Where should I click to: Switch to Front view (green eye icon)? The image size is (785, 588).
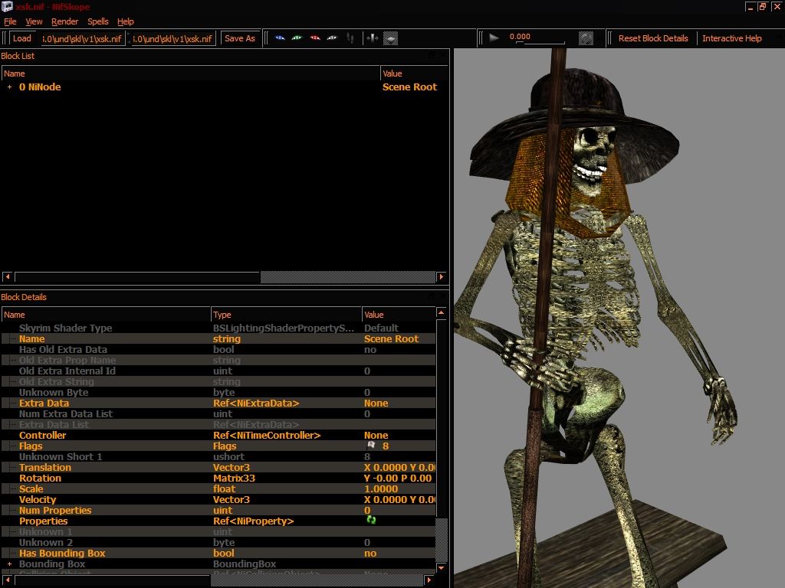click(297, 38)
